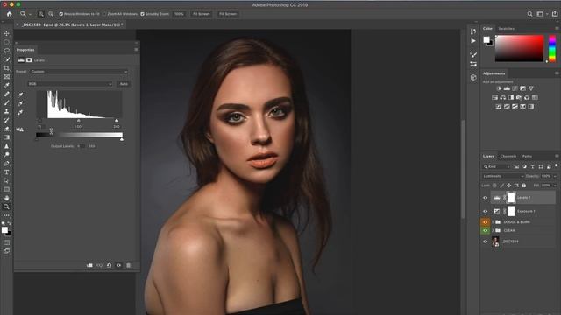Choose the Zoom Out magnifier option
This screenshot has width=561, height=315.
click(x=51, y=14)
